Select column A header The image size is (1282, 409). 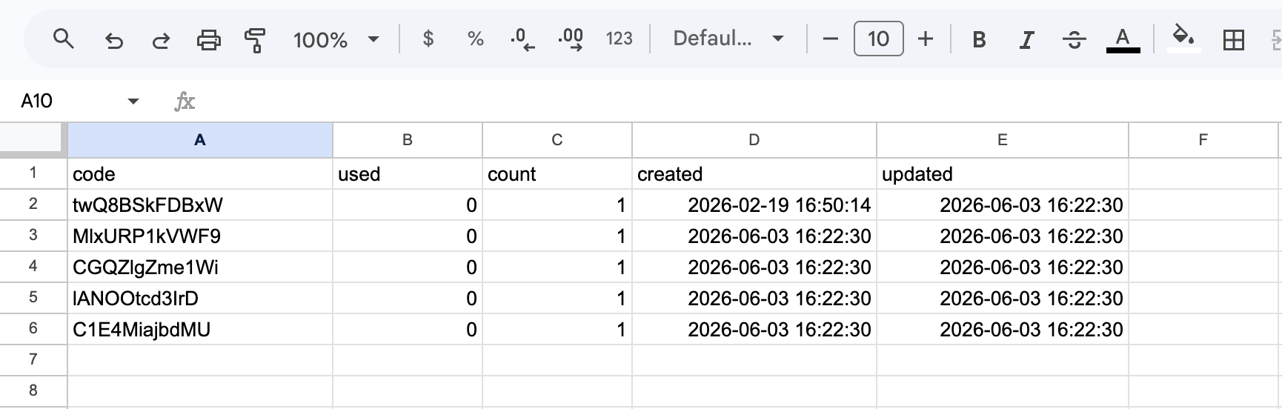point(200,140)
